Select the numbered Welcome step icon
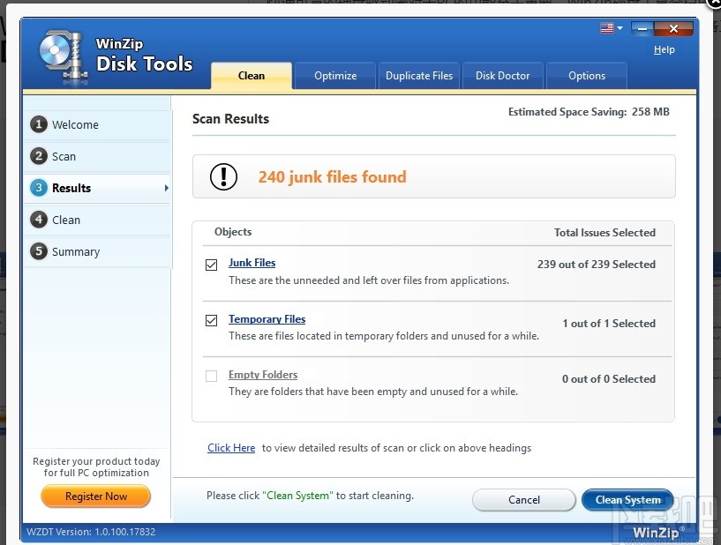This screenshot has height=545, width=721. 39,124
